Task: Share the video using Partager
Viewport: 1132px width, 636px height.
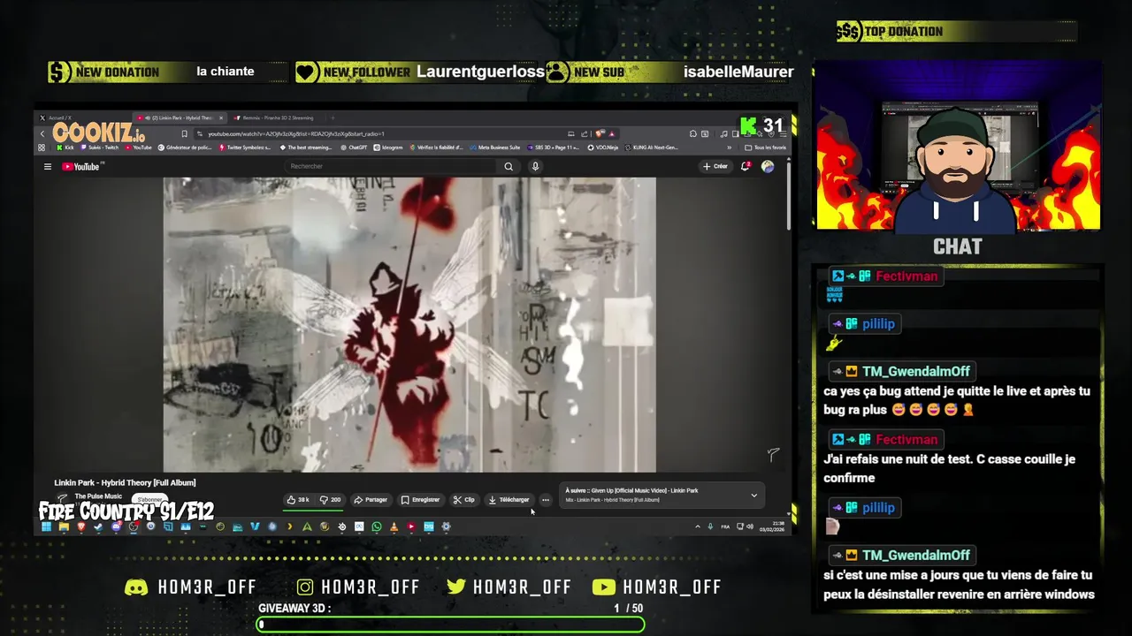Action: click(x=371, y=500)
